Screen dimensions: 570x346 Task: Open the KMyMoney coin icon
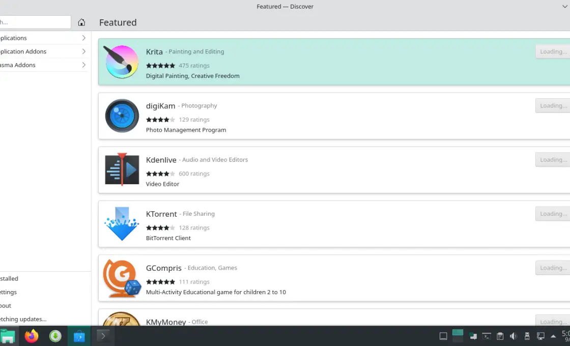[122, 319]
